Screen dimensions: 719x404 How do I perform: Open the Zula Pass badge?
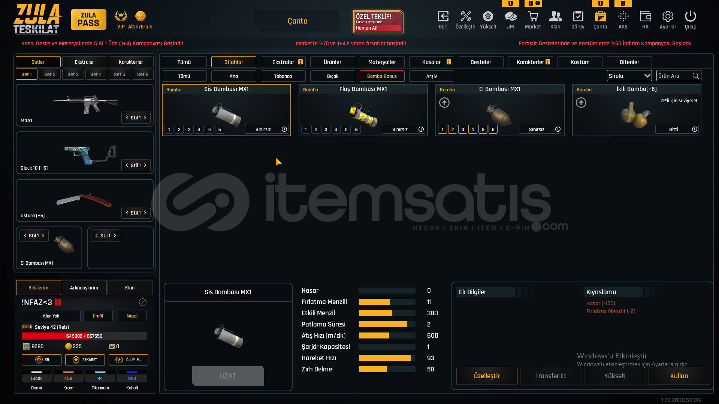click(88, 19)
